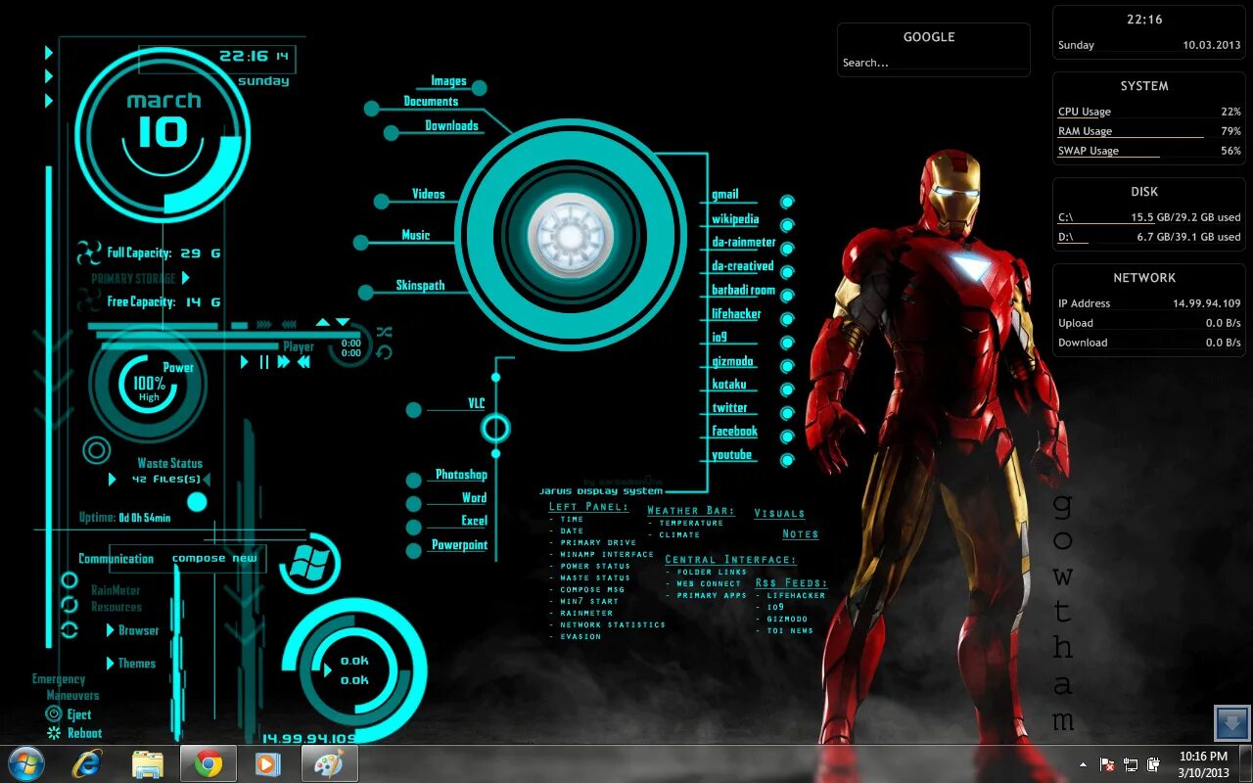Viewport: 1253px width, 783px height.
Task: Open Windows Explorer folder icon on taskbar
Action: [x=148, y=764]
